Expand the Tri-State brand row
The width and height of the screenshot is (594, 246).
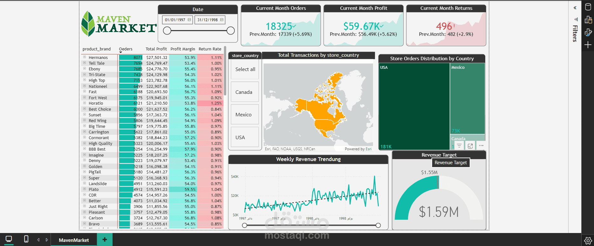(x=85, y=74)
